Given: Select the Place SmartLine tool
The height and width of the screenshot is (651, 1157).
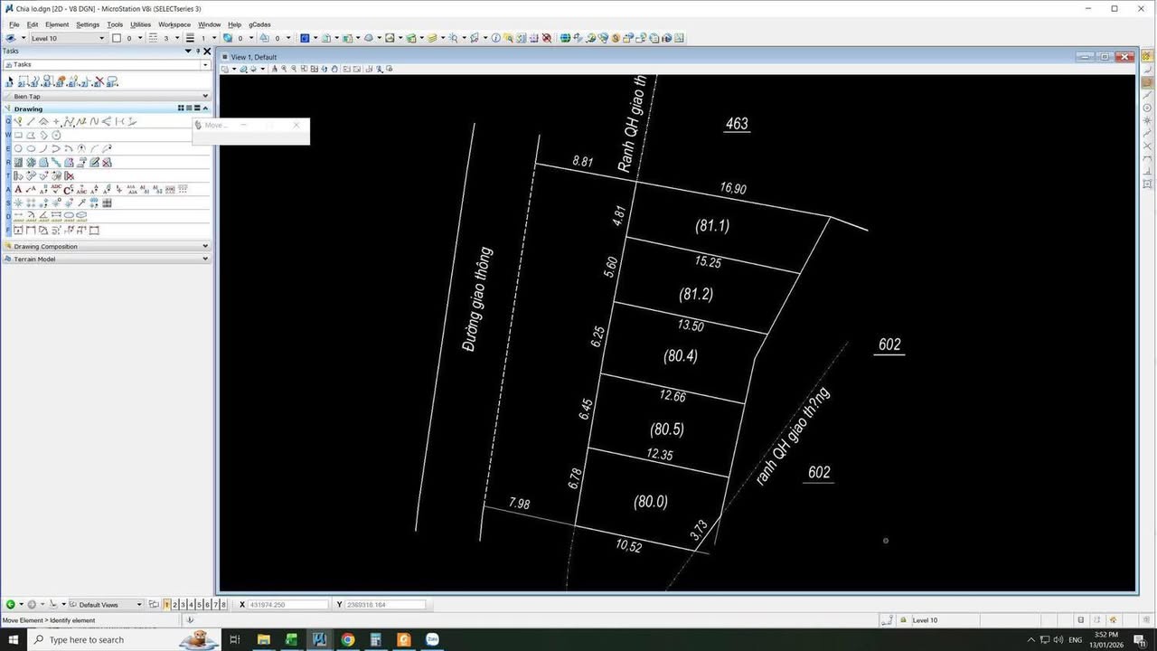Looking at the screenshot, I should (x=19, y=122).
